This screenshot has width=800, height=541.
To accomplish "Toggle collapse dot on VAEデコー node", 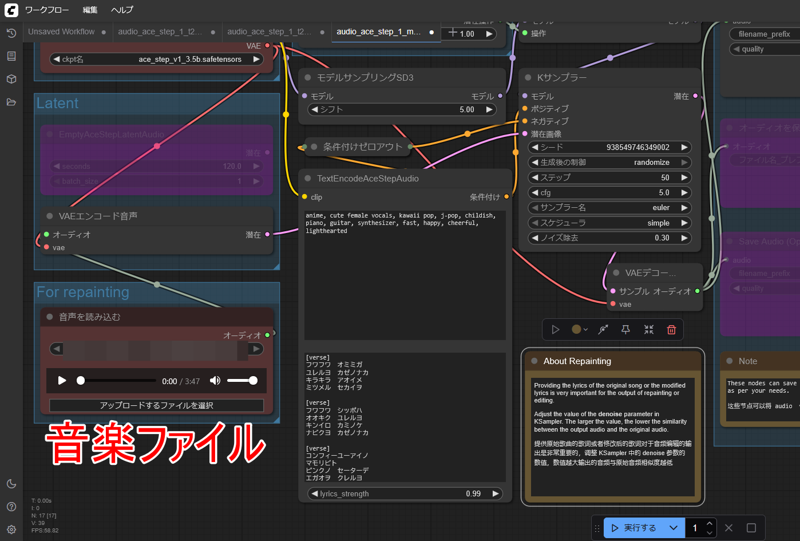I will tap(616, 273).
